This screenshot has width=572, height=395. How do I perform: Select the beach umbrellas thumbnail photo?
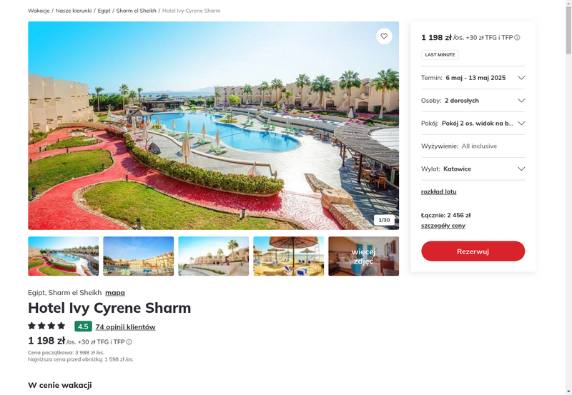pos(289,256)
